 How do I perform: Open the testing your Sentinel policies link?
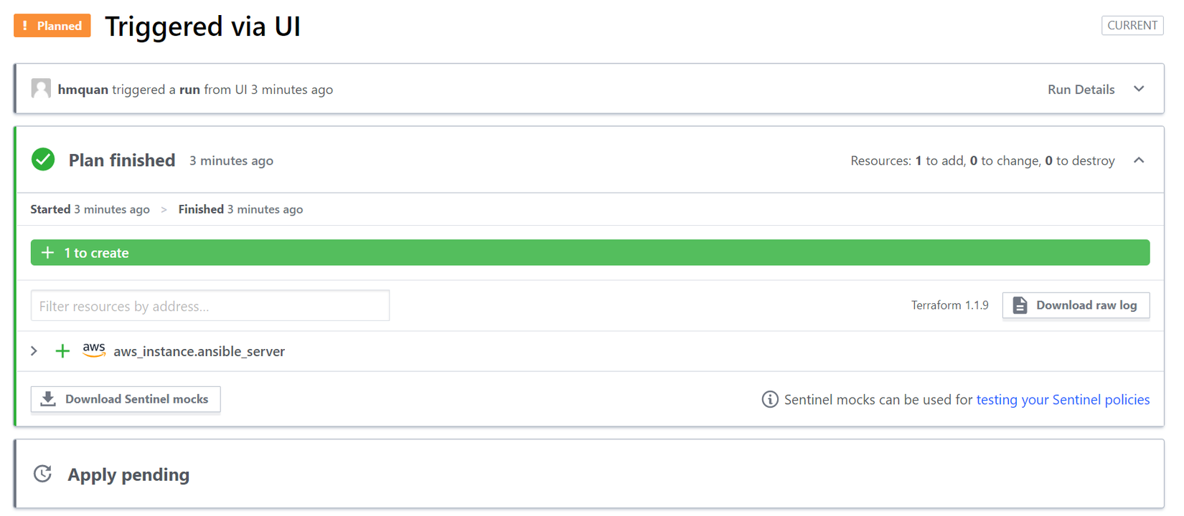pyautogui.click(x=1063, y=399)
